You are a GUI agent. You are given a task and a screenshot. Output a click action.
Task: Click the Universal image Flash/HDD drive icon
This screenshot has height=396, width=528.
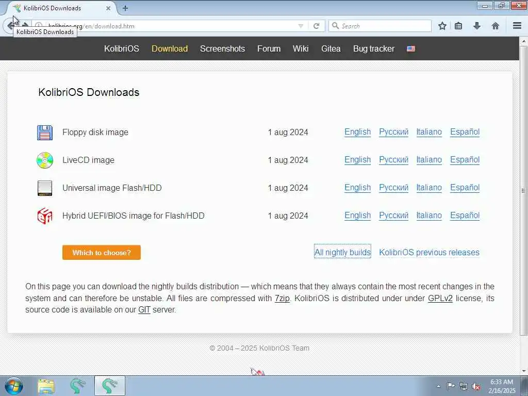point(45,188)
